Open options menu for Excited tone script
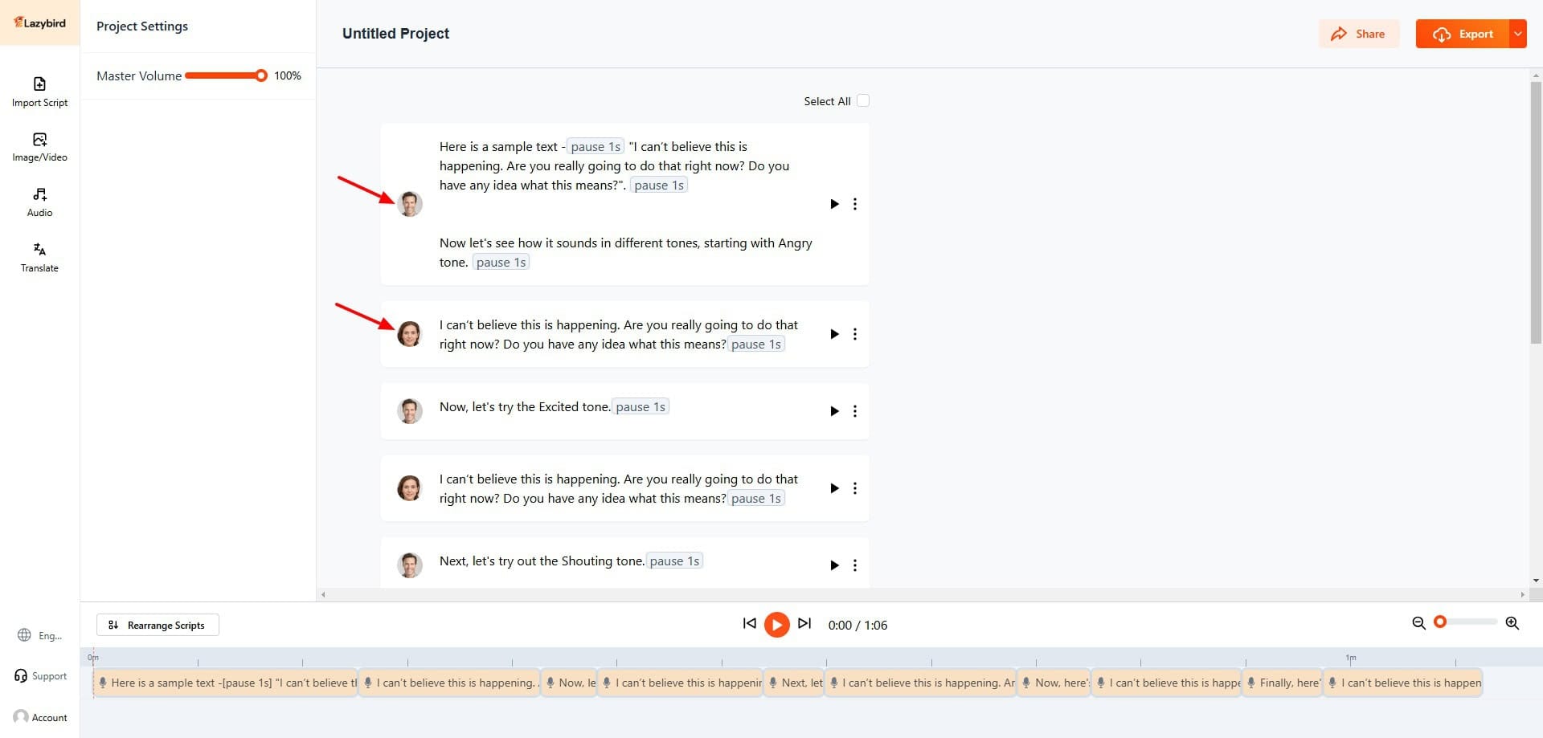The width and height of the screenshot is (1543, 738). (855, 411)
